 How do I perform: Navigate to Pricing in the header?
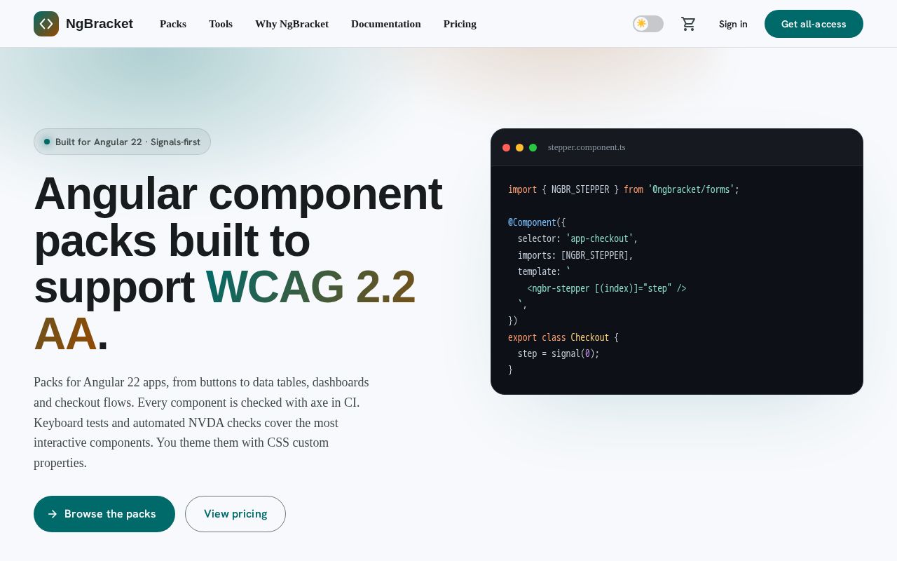coord(460,24)
